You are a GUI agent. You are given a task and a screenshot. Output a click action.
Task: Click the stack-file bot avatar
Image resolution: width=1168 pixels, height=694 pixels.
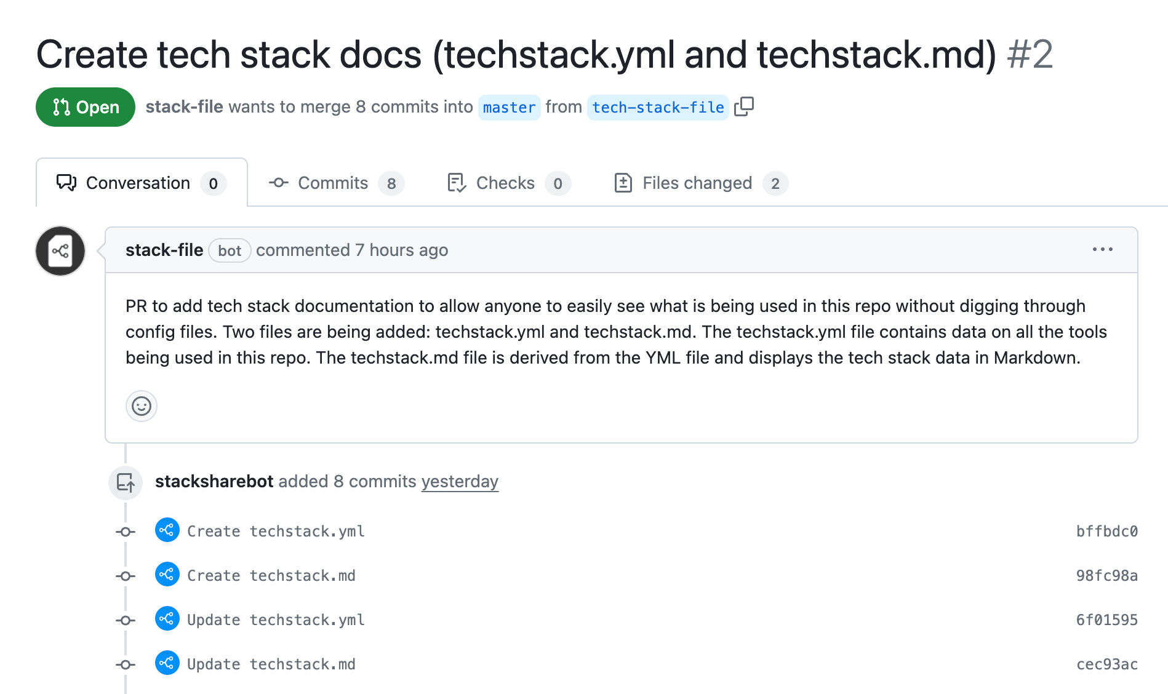click(x=60, y=251)
